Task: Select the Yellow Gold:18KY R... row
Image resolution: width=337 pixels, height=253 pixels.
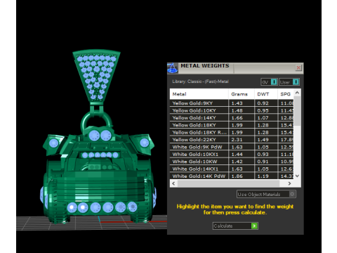Action: 232,132
